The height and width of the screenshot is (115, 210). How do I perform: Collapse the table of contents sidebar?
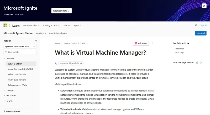pos(36,41)
